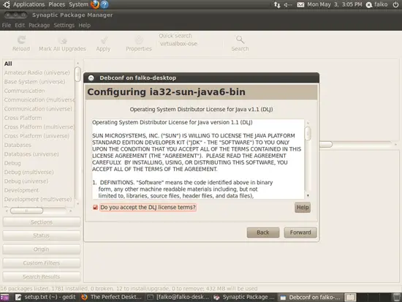Viewport: 402px width, 302px height.
Task: Open the falko user status menu
Action: point(376,4)
